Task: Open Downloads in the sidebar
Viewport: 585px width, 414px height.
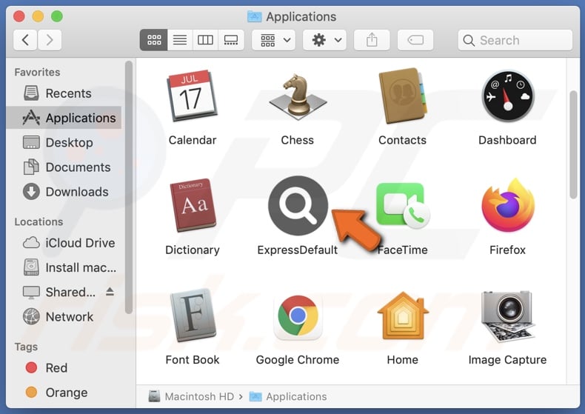Action: 64,192
